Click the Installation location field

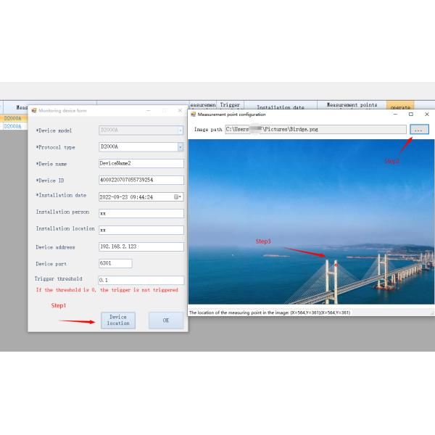141,230
